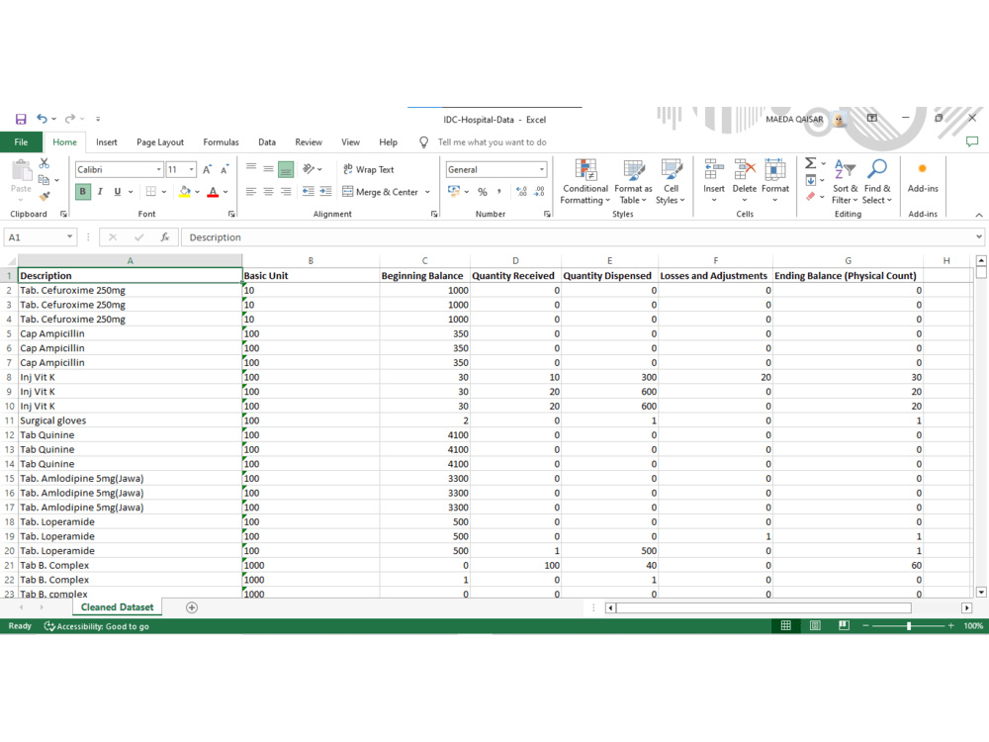989x742 pixels.
Task: Decrease font size with small A icon
Action: click(224, 169)
